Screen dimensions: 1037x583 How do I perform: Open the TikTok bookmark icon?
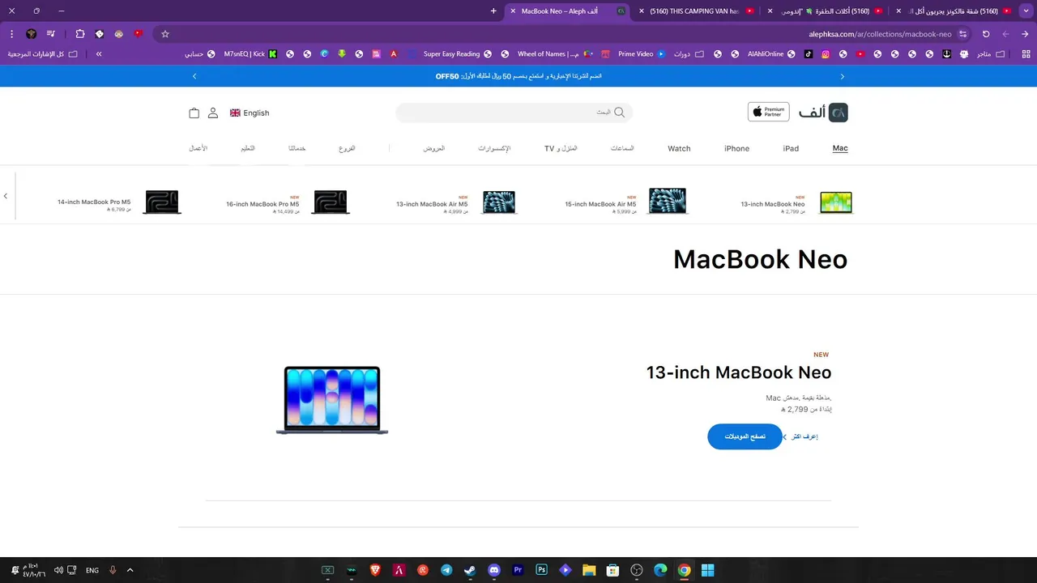[x=809, y=54]
